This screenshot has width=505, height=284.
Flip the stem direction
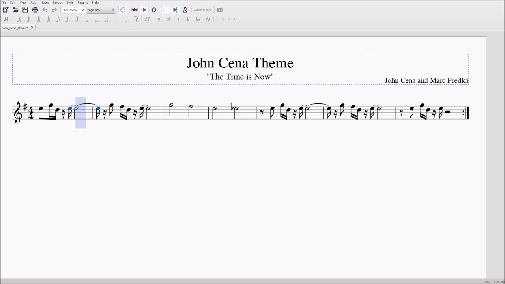208,19
